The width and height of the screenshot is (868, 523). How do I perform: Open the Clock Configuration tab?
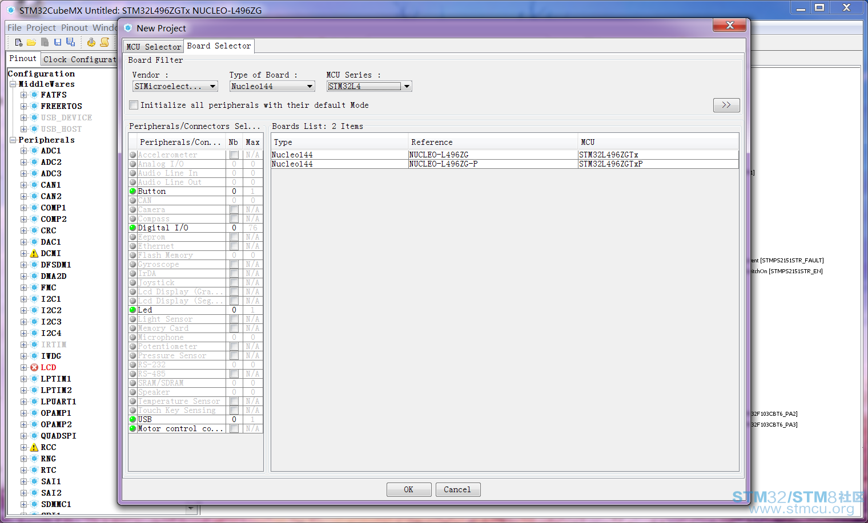[79, 59]
